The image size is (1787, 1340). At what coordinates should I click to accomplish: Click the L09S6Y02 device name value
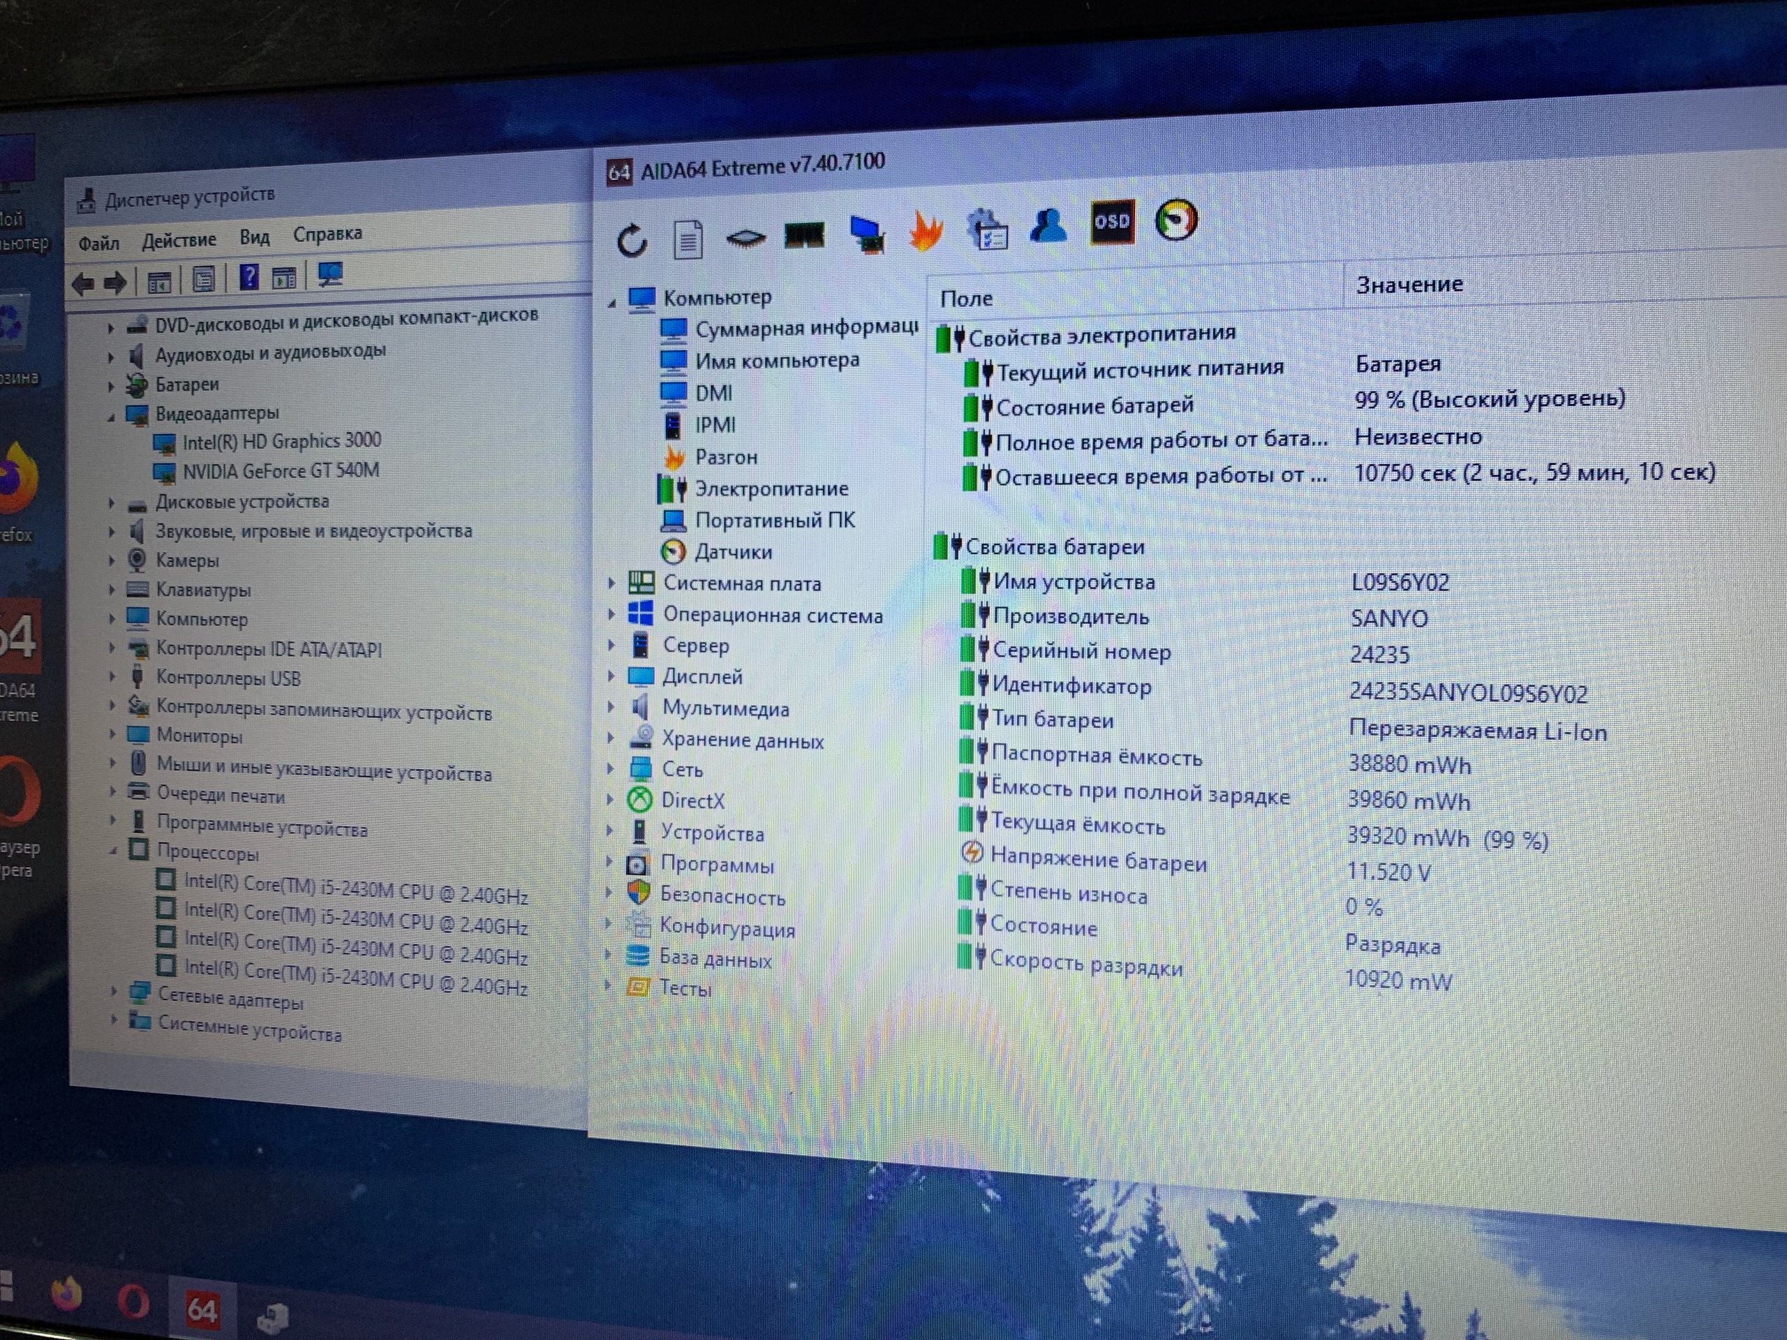tap(1400, 582)
